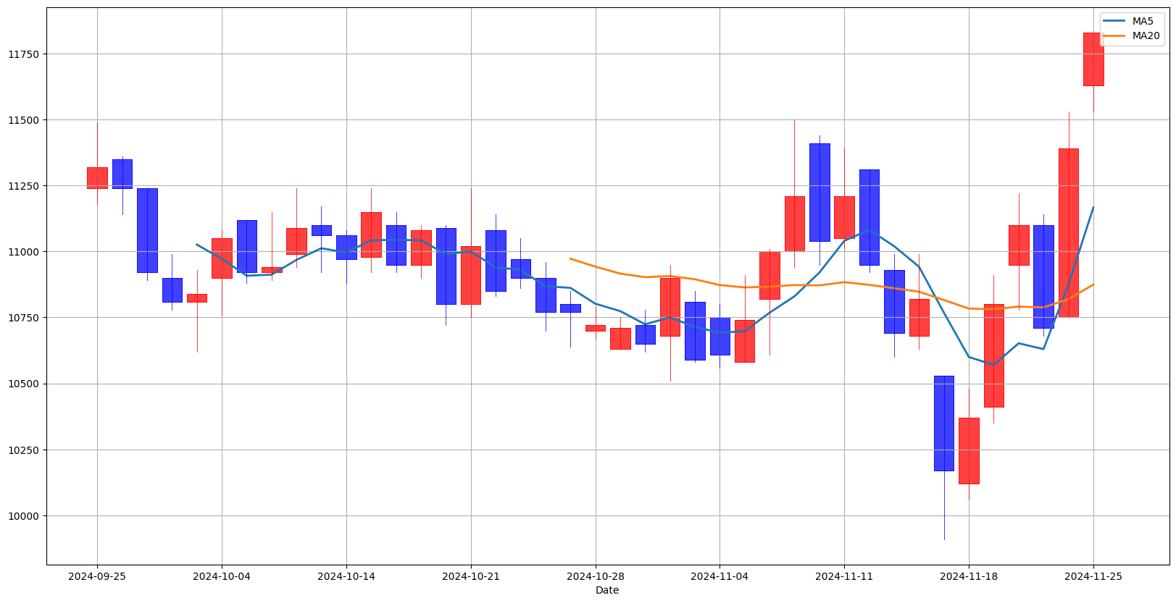Screen dimensions: 1176x603
Task: Click the 11000 y-axis tick label
Action: coord(24,252)
